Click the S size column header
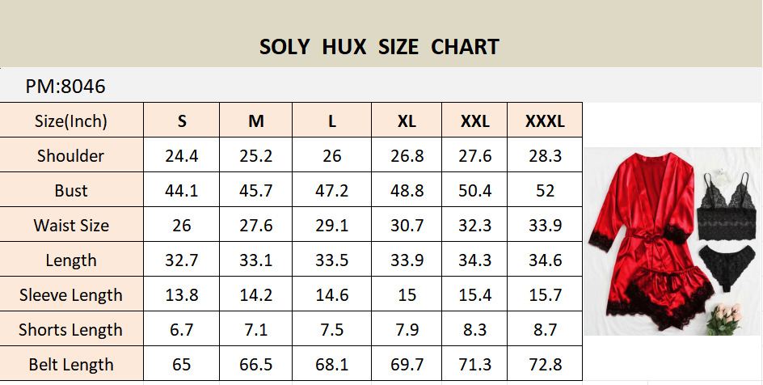 coord(182,121)
